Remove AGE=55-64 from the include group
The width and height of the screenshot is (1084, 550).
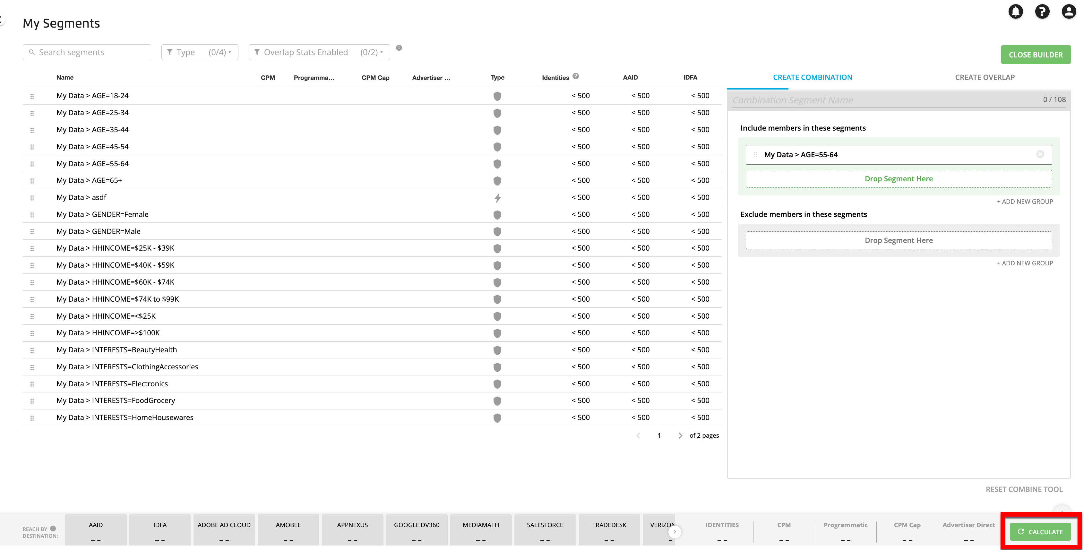1040,154
